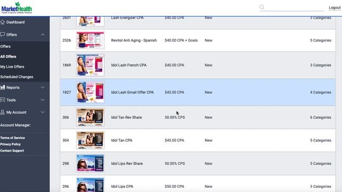Click the My Account person icon

(x=2, y=112)
